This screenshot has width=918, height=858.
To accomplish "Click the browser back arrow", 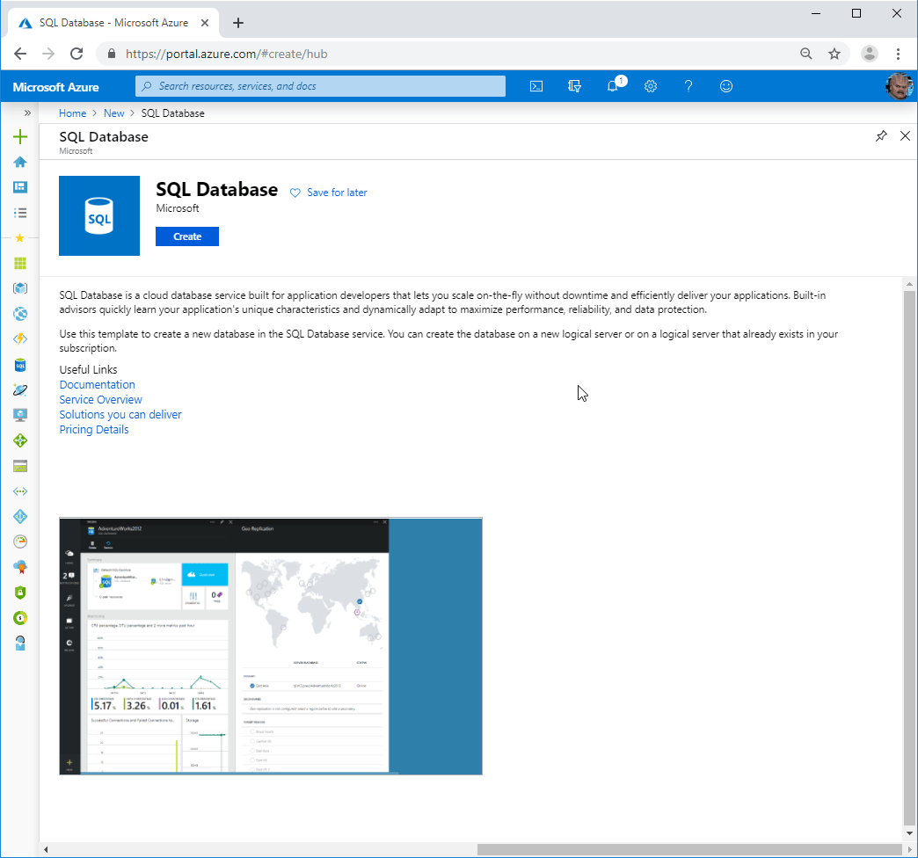I will (20, 54).
